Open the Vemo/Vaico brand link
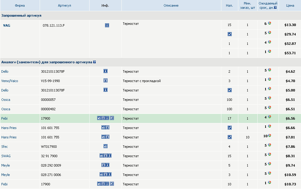 9,81
